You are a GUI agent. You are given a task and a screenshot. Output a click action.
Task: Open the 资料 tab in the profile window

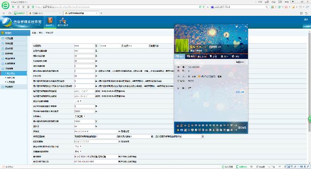[x=180, y=56]
